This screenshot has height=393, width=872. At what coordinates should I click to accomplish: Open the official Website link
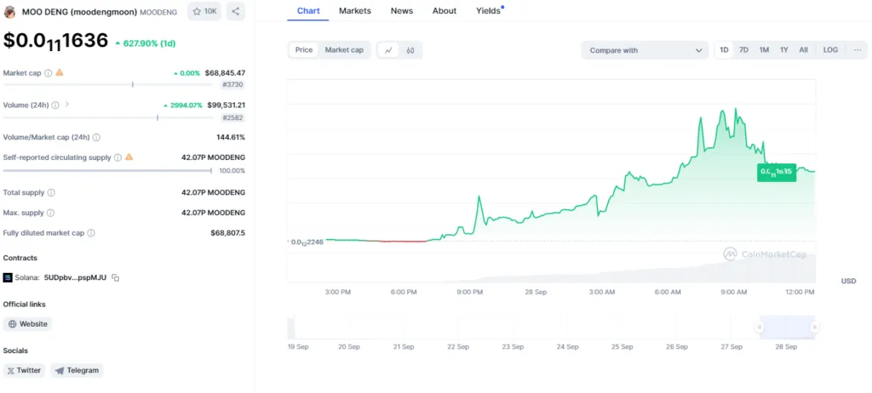pos(28,324)
